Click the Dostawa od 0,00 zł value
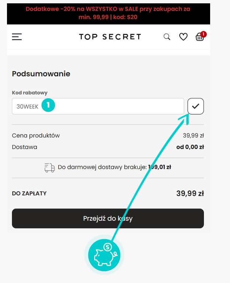230x283 pixels. (x=190, y=147)
